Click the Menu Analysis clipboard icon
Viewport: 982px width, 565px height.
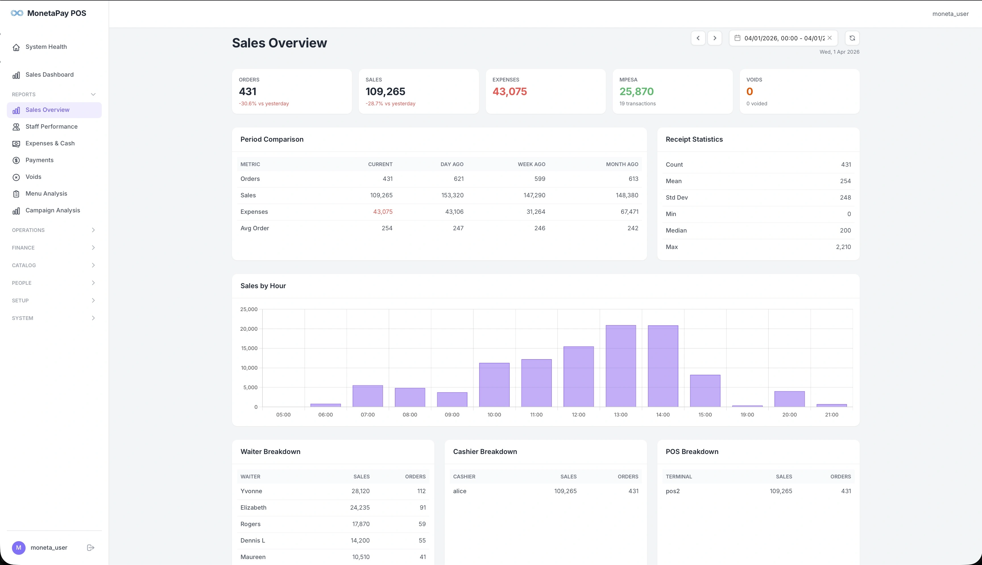(16, 194)
